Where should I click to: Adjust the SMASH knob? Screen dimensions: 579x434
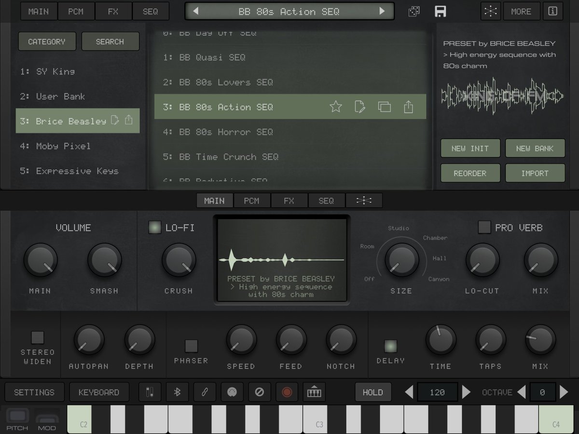104,260
